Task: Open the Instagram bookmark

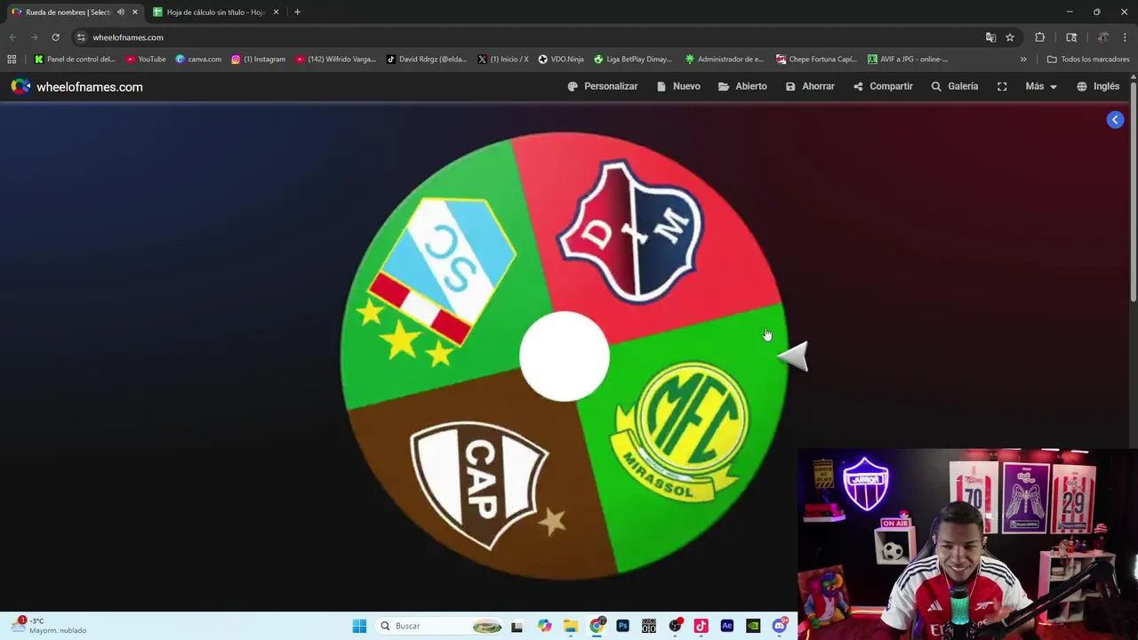Action: (258, 60)
